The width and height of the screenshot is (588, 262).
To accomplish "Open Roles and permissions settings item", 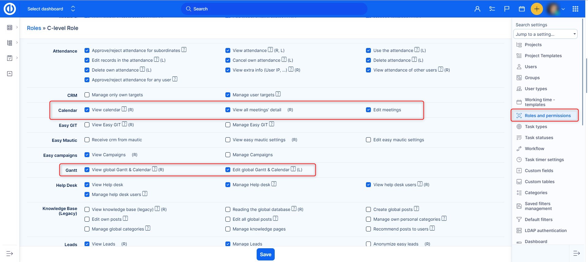I will click(x=548, y=116).
